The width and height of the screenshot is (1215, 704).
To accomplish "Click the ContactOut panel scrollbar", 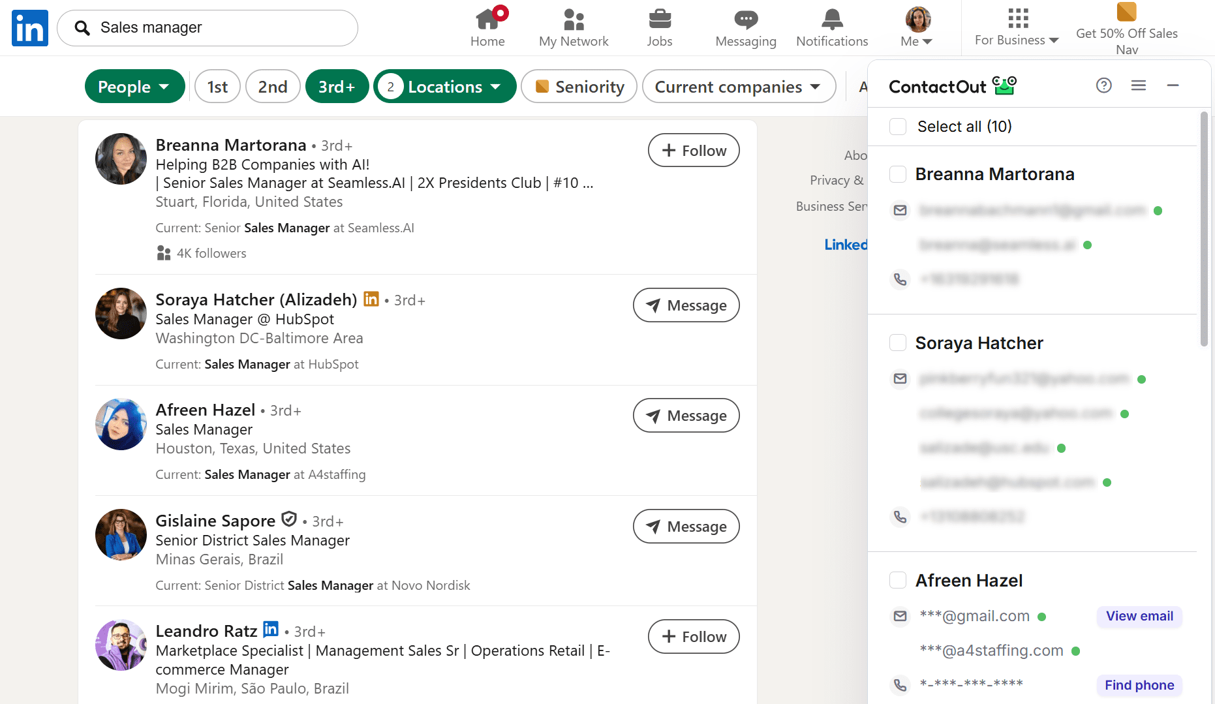I will (1204, 228).
